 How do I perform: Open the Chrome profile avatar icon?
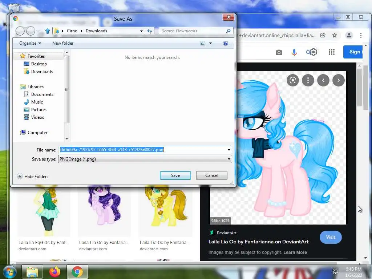[349, 35]
